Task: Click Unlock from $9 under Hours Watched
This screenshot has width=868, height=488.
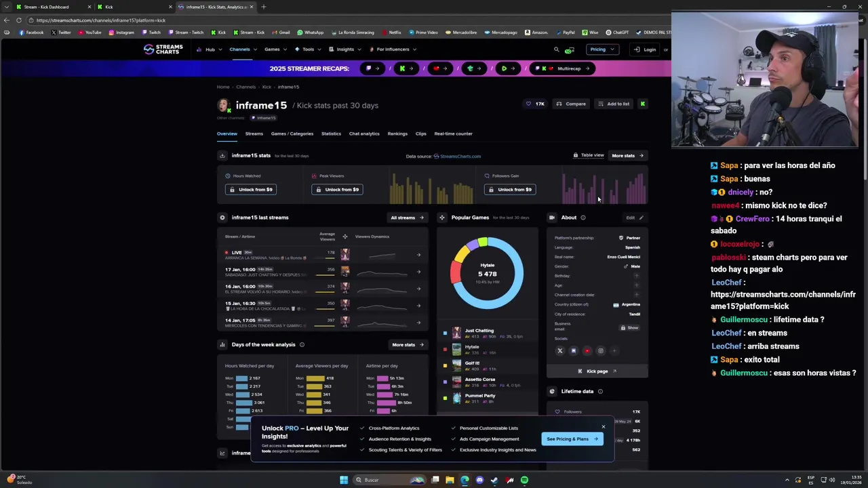Action: [x=251, y=190]
